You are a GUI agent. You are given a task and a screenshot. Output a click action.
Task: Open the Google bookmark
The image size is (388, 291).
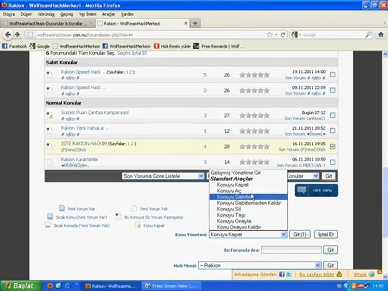point(40,46)
